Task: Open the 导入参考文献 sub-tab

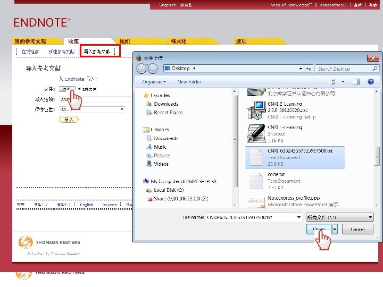Action: (x=97, y=52)
